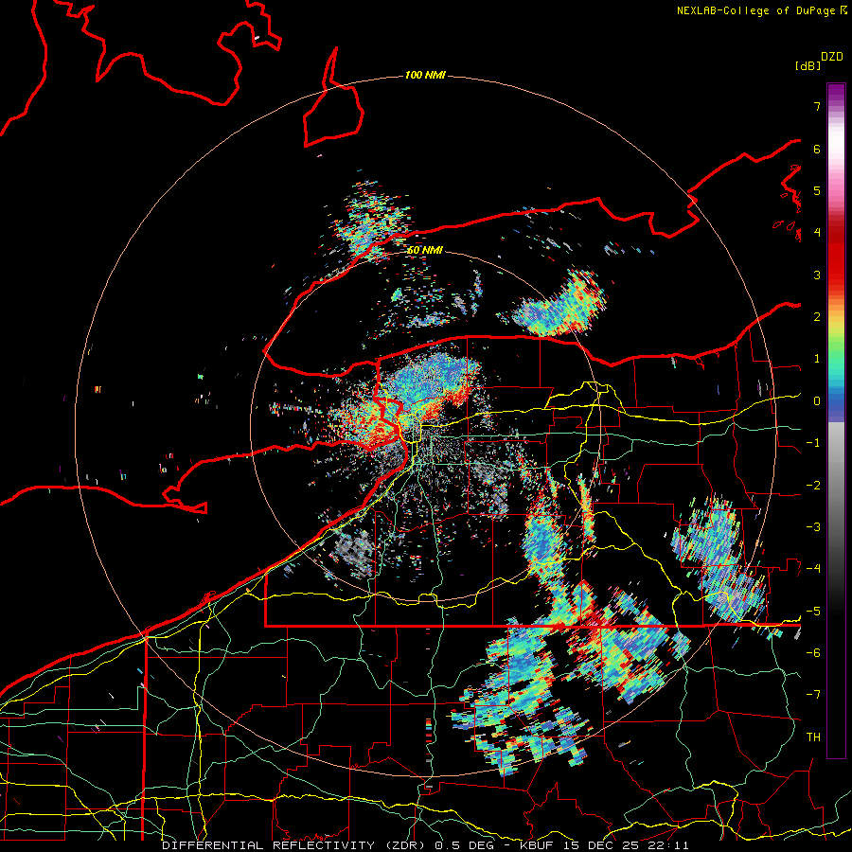Click the 2 value on color scale
Image resolution: width=852 pixels, height=852 pixels.
[x=817, y=317]
